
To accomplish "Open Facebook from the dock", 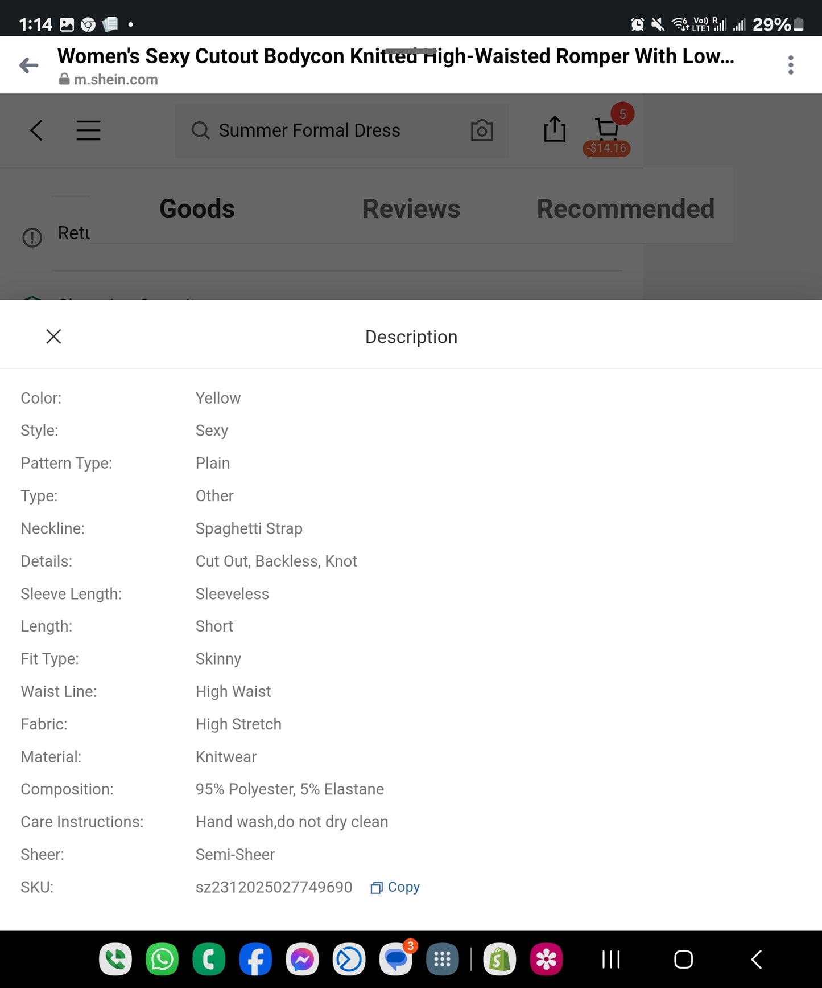I will pyautogui.click(x=255, y=960).
